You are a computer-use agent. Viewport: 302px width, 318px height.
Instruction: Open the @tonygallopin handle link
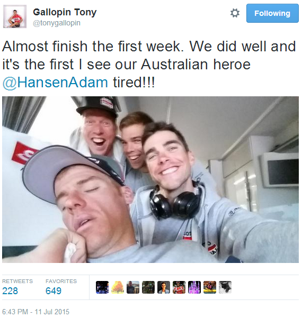57,23
